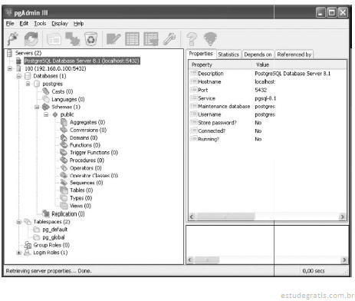Click the View data grid icon
This screenshot has height=301, width=355.
[x=132, y=39]
